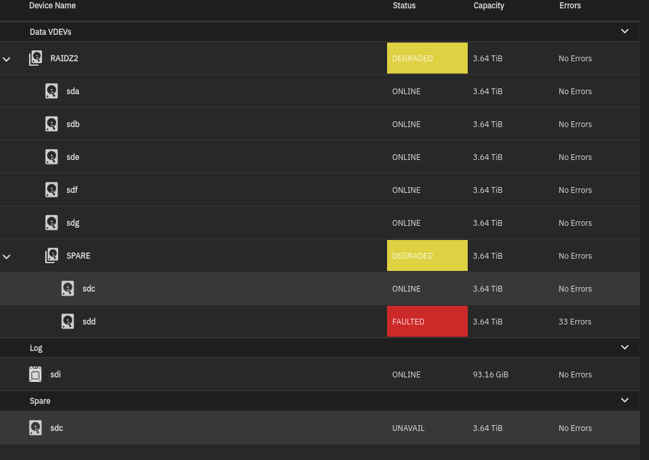Click the 93.16 GiB capacity value
Viewport: 649px width, 460px height.
(490, 375)
